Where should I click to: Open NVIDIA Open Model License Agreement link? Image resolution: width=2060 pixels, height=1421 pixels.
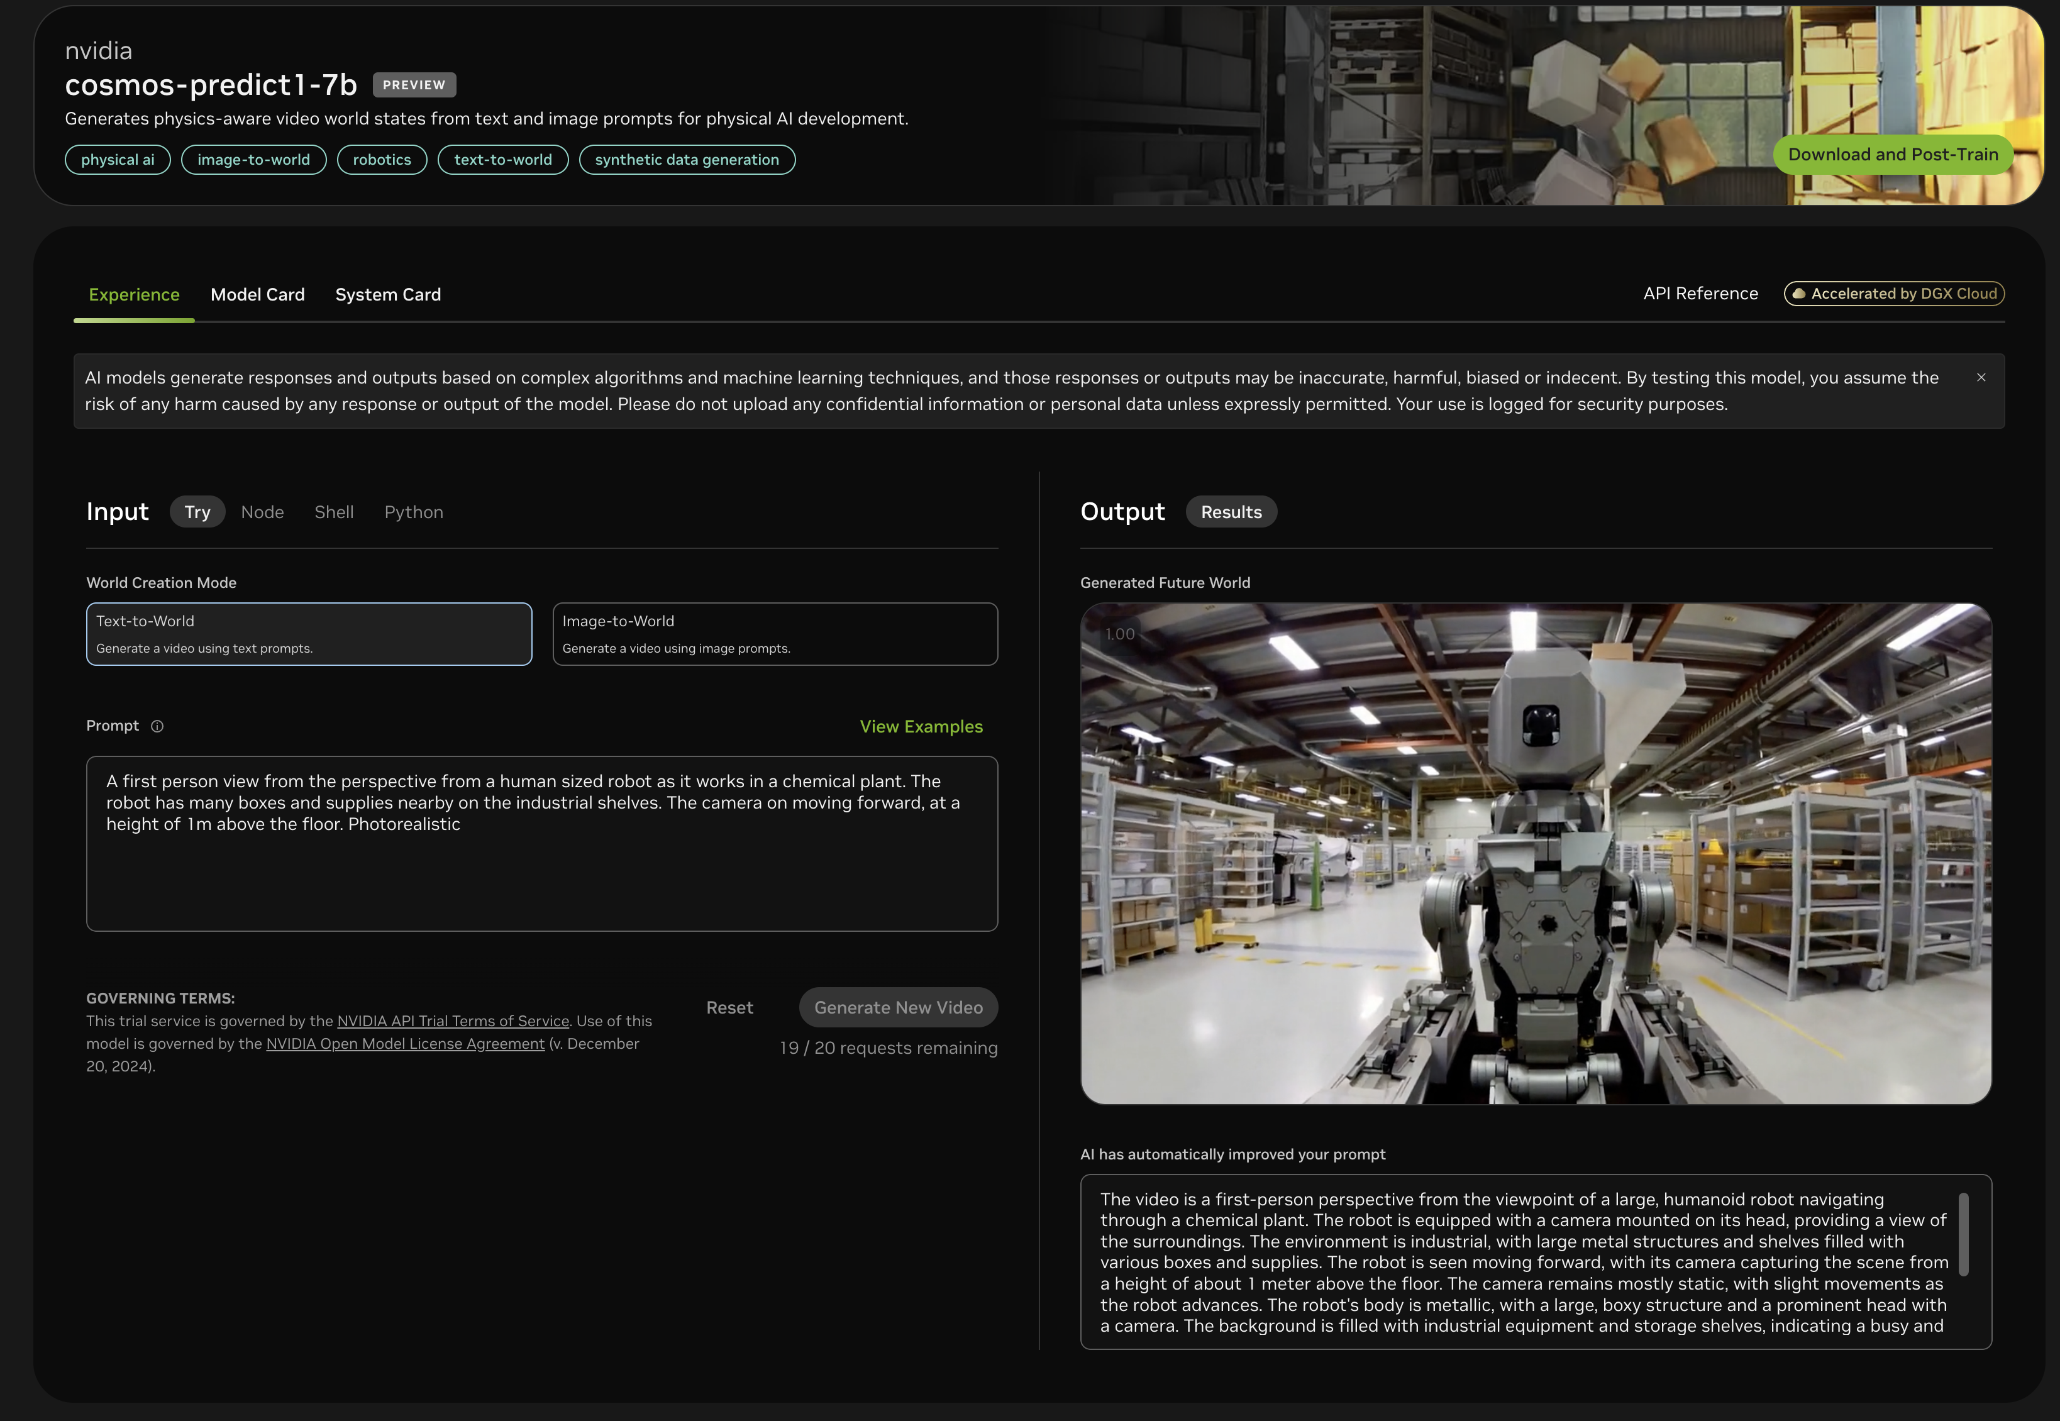click(405, 1044)
